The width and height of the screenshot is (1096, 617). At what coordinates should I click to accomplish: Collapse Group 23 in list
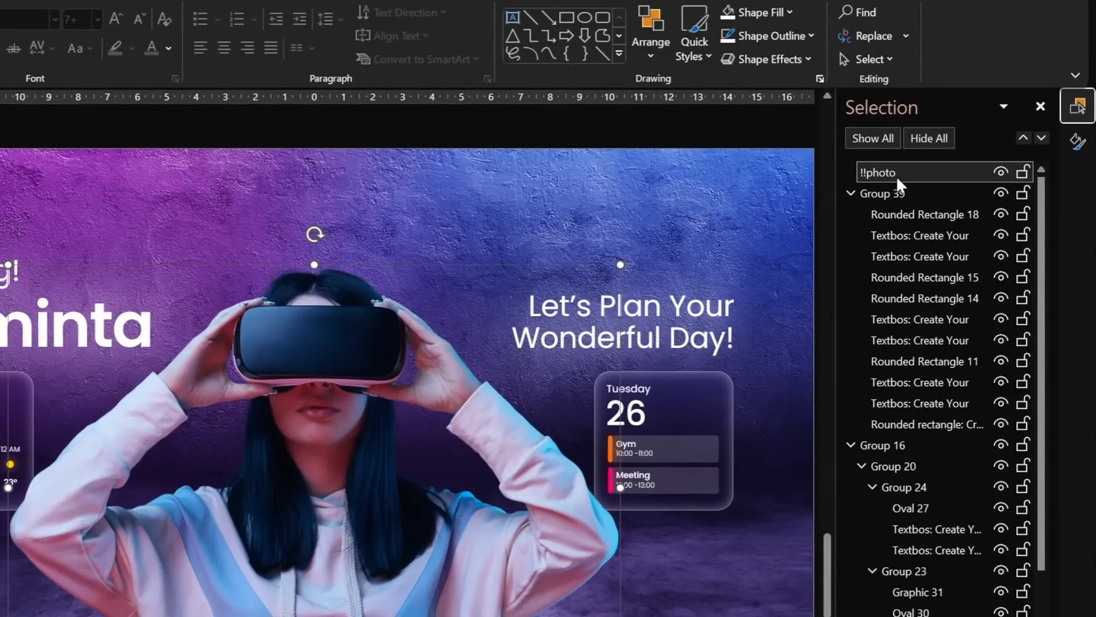pyautogui.click(x=872, y=571)
